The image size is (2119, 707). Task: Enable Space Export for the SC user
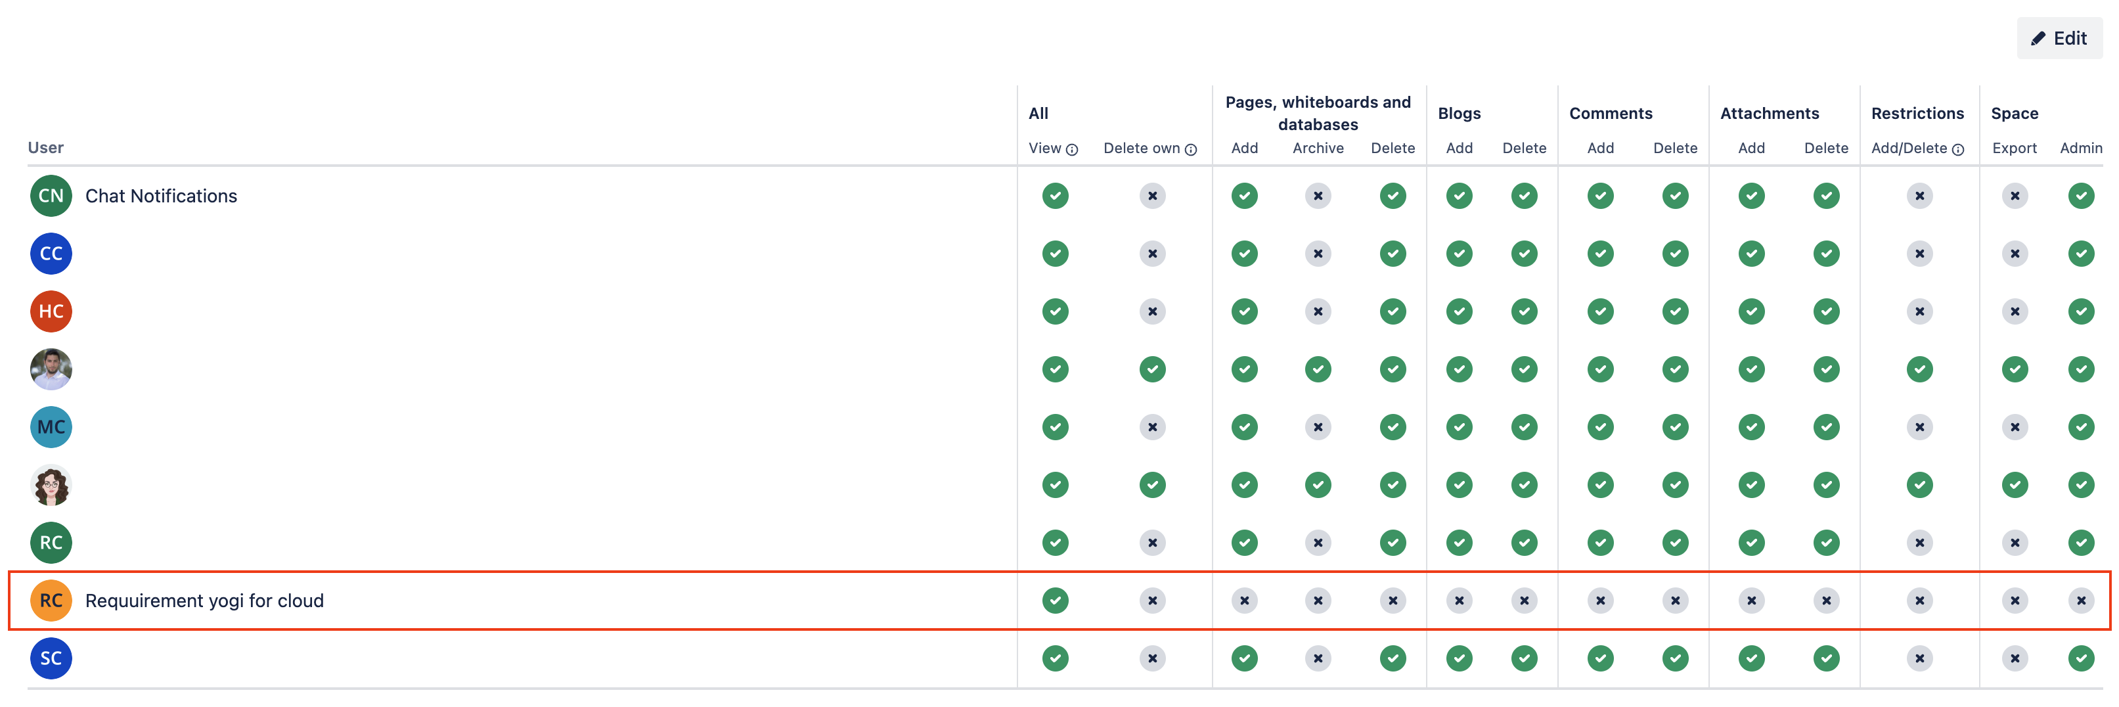(2015, 658)
